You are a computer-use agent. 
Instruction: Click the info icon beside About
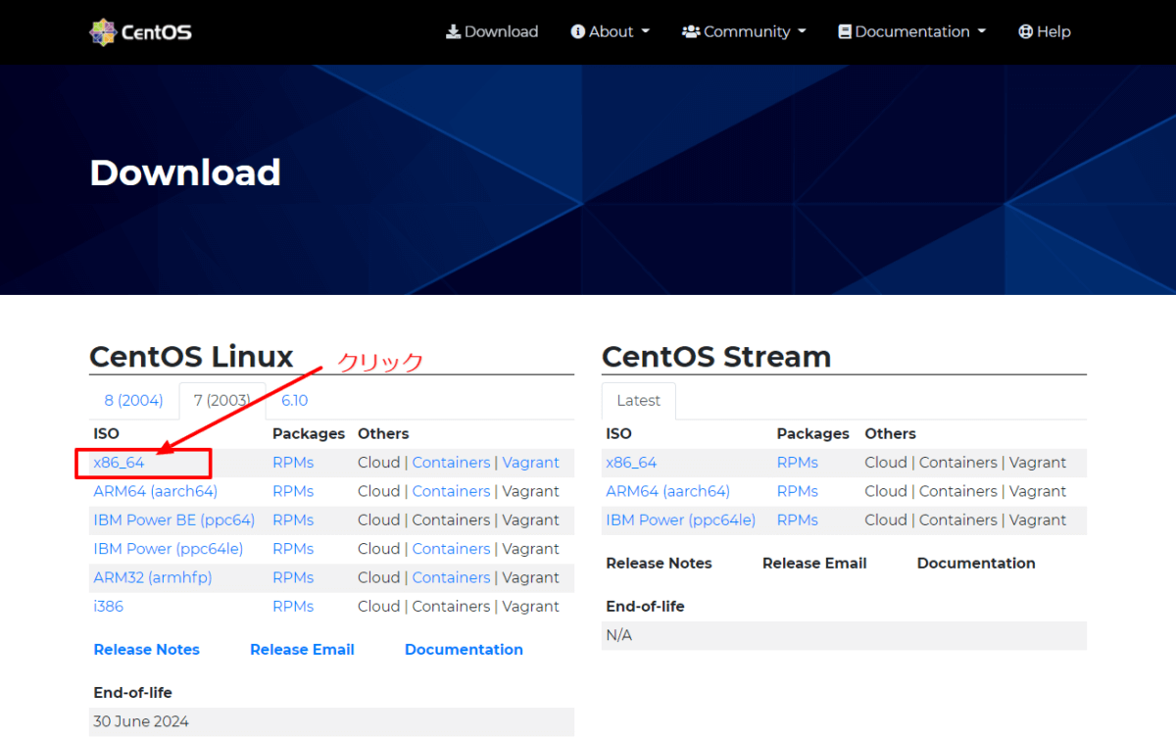tap(578, 30)
